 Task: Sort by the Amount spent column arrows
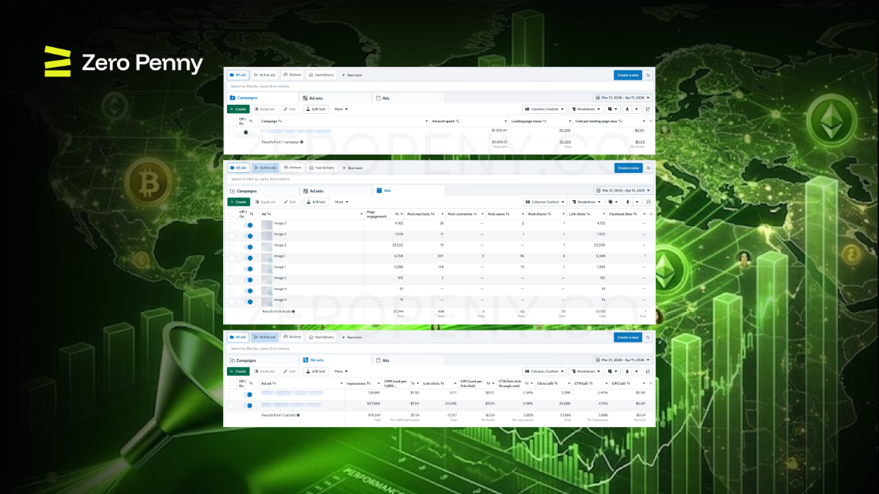tap(458, 121)
